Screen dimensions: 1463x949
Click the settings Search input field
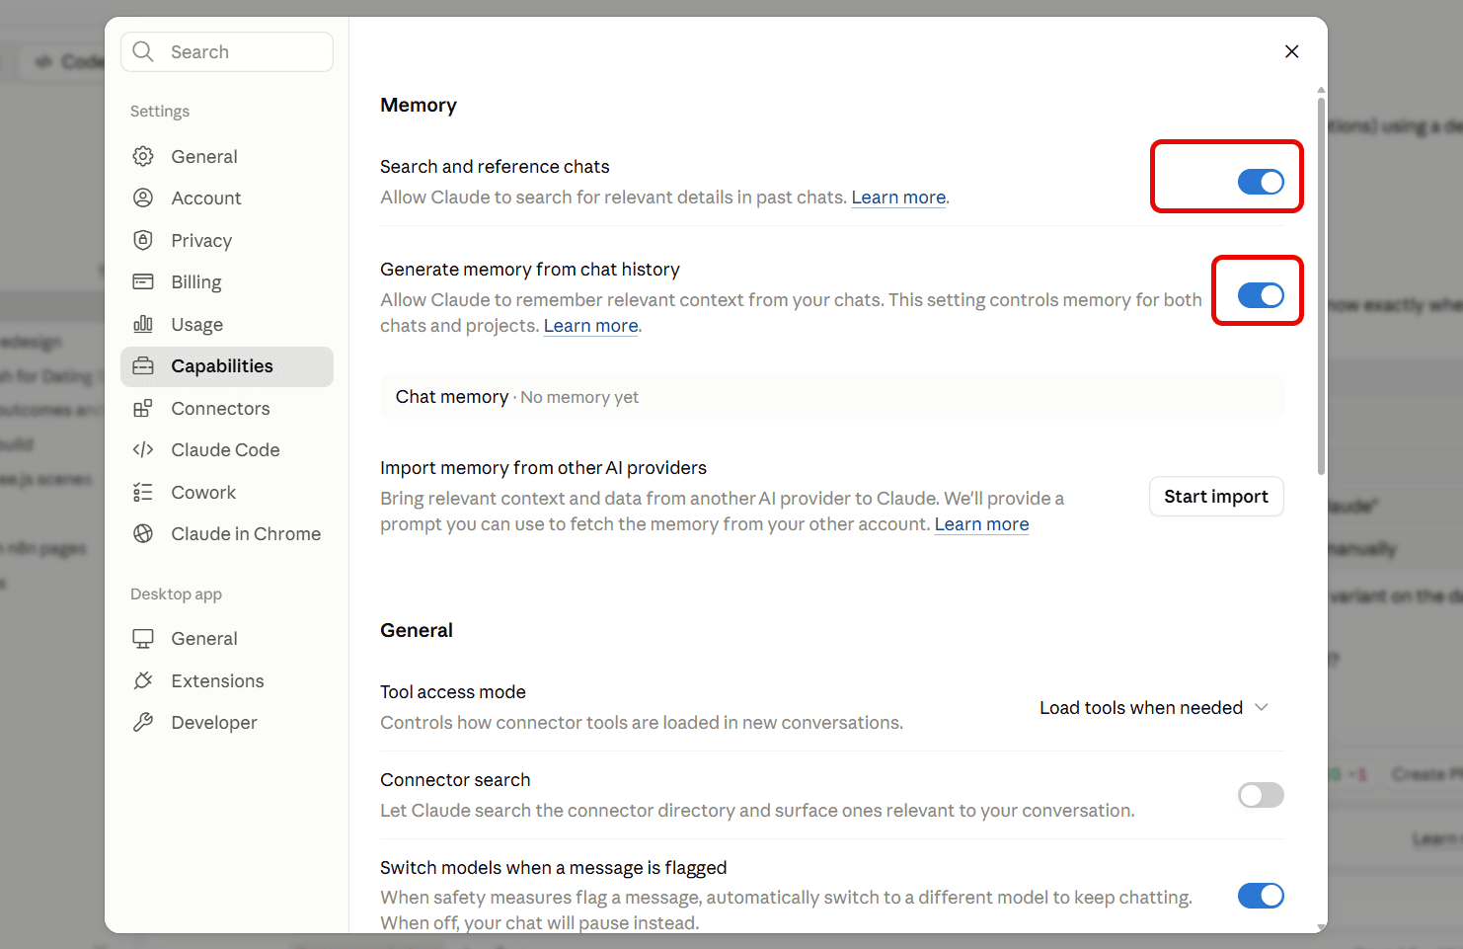click(x=227, y=51)
